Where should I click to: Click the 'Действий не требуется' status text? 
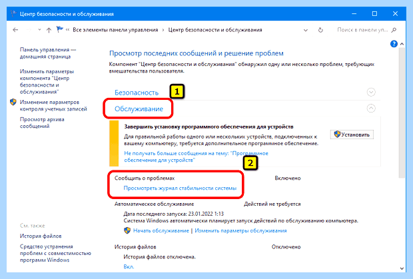[x=272, y=204]
